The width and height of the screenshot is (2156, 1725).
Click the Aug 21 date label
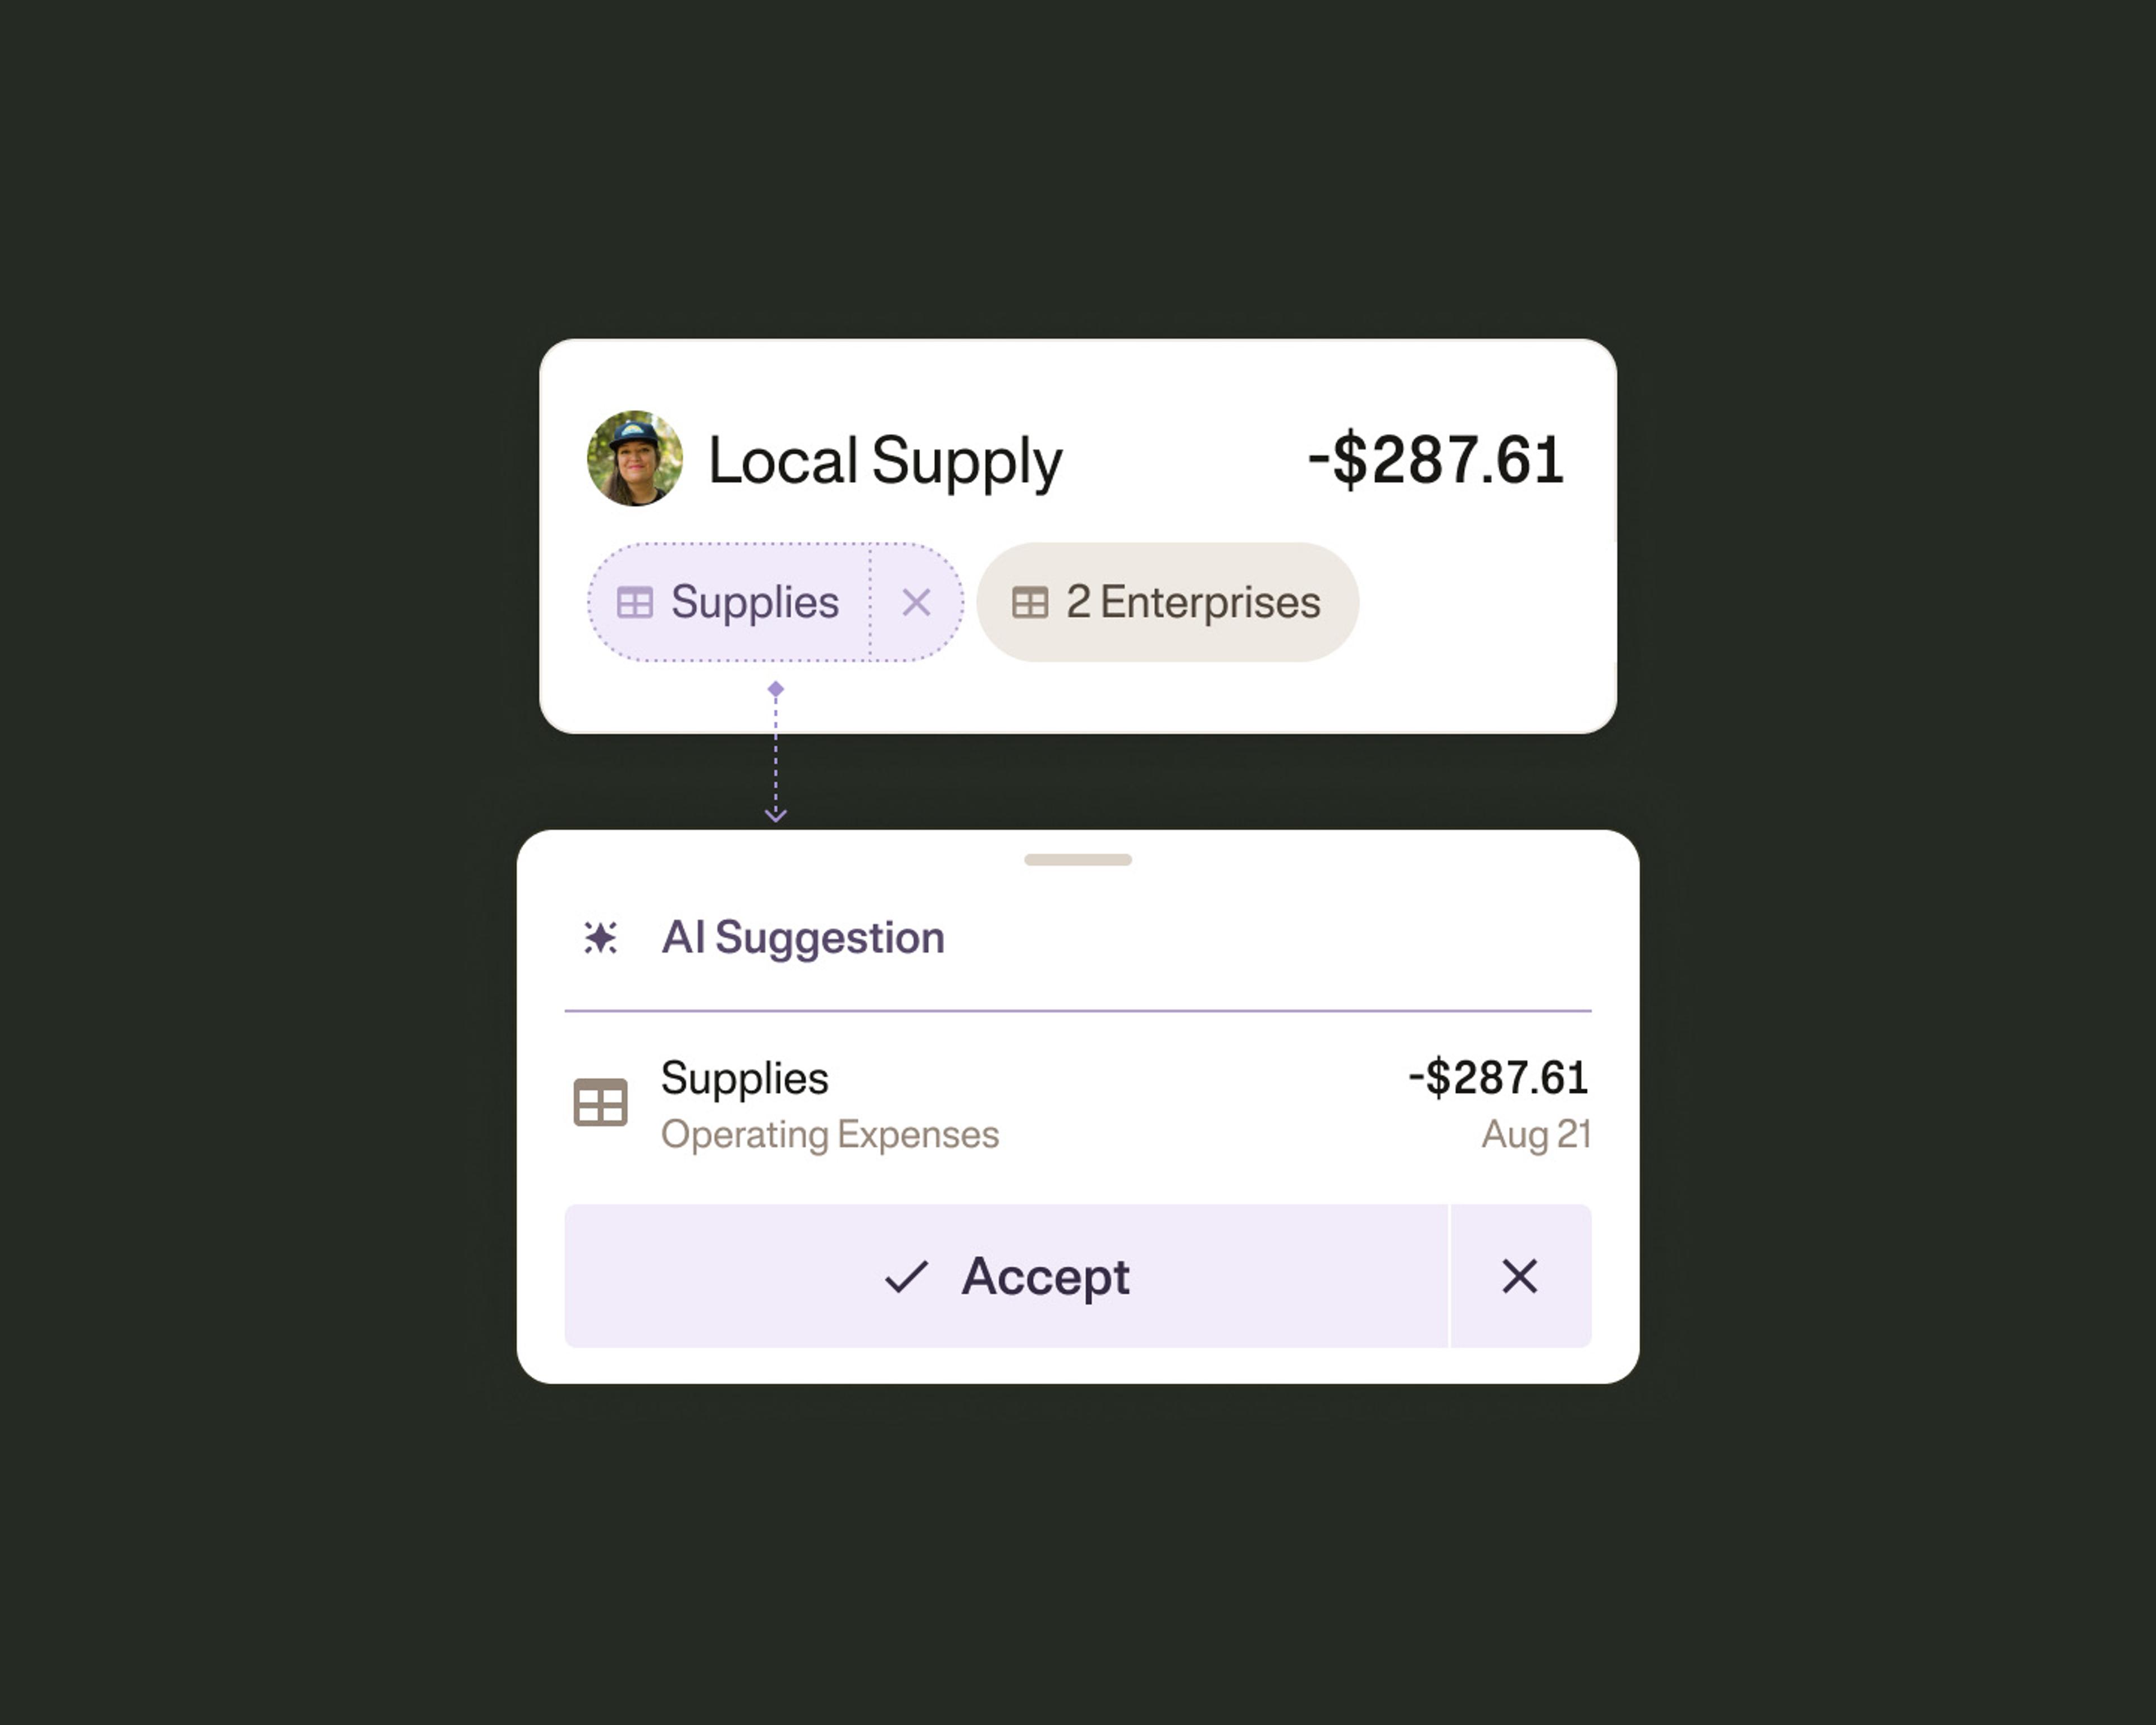click(x=1536, y=1135)
